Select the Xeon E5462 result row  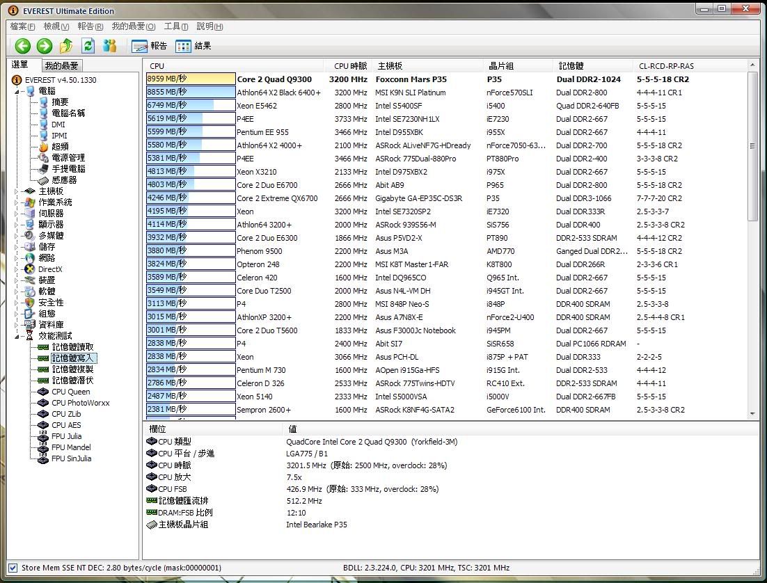(x=446, y=106)
